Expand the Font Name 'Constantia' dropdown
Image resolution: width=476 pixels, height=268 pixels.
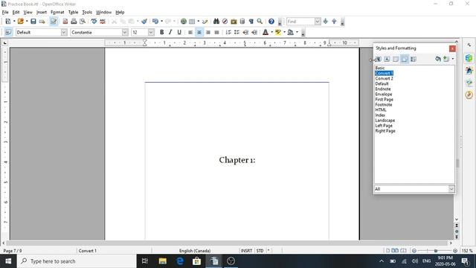click(x=125, y=32)
